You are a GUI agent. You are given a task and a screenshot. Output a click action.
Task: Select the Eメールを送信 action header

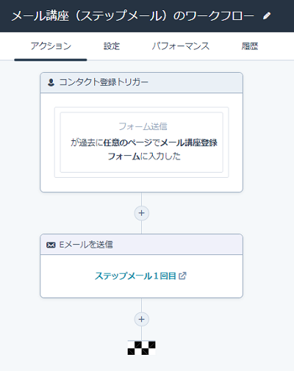[x=141, y=245]
